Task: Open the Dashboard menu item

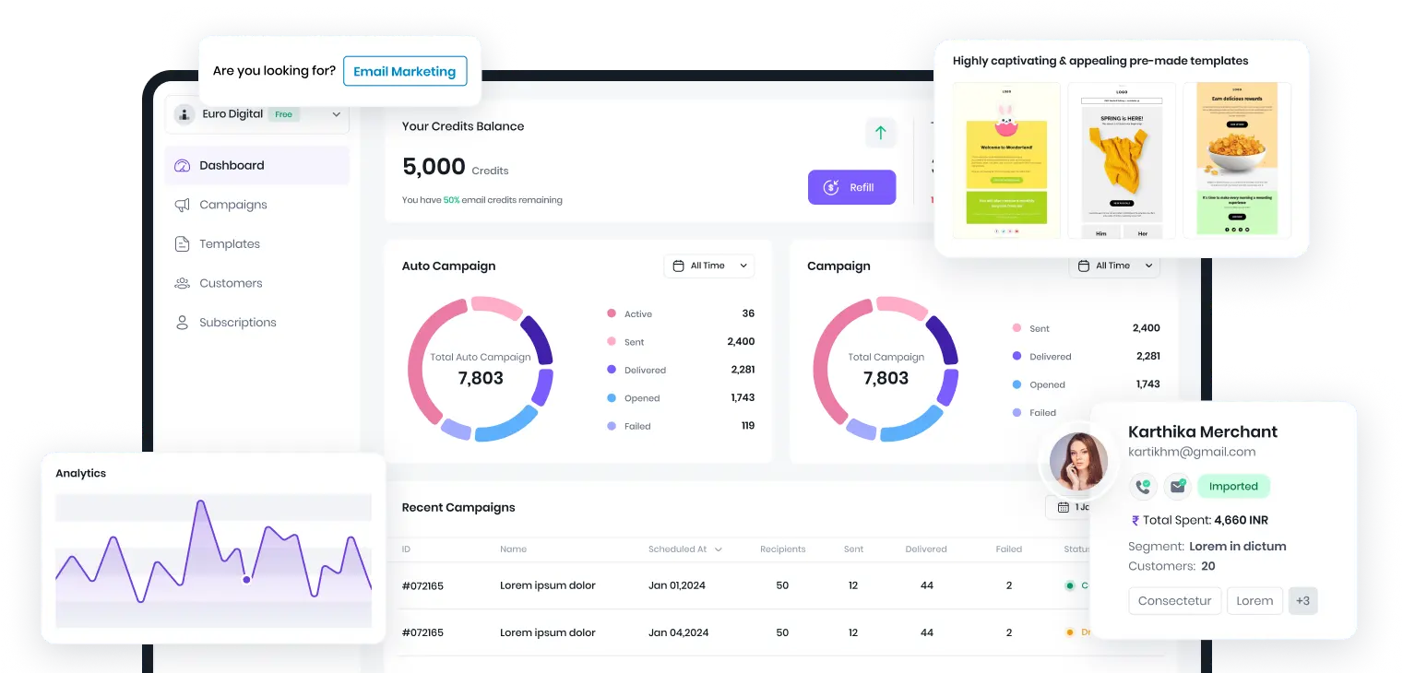Action: [x=256, y=166]
